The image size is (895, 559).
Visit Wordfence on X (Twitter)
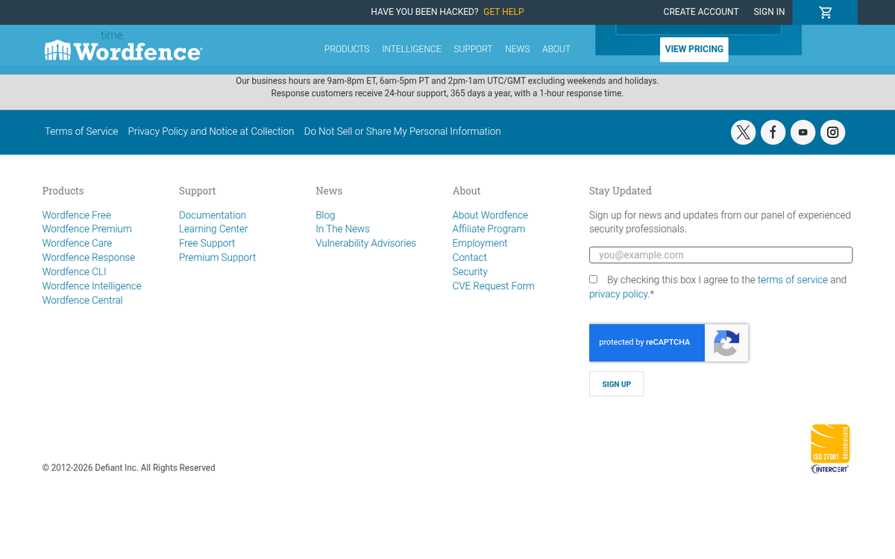(743, 132)
